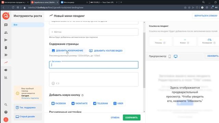Click info icon next to Показы

tap(164, 43)
